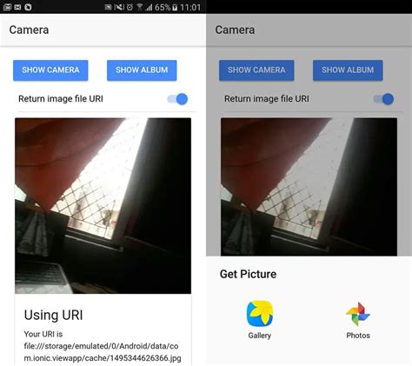Tap the dimmed photo behind the picker
The image size is (412, 366).
click(x=309, y=187)
